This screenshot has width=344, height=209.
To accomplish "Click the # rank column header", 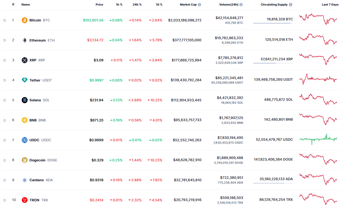I will point(13,4).
